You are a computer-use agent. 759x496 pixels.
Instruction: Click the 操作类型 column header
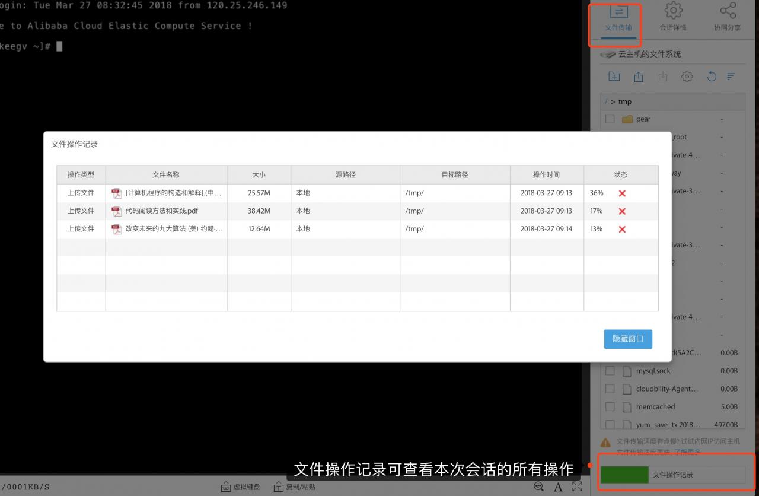[x=81, y=174]
